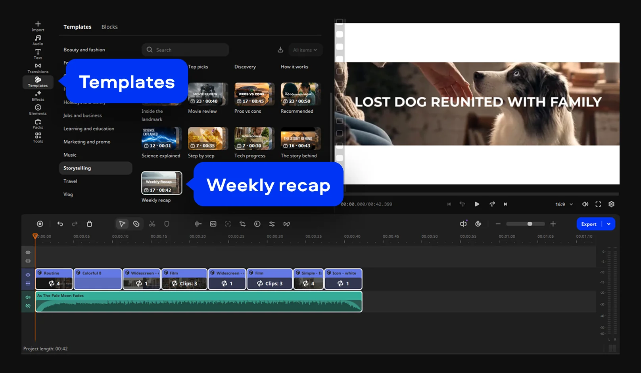Image resolution: width=641 pixels, height=373 pixels.
Task: Click the blue Export button
Action: (x=589, y=224)
